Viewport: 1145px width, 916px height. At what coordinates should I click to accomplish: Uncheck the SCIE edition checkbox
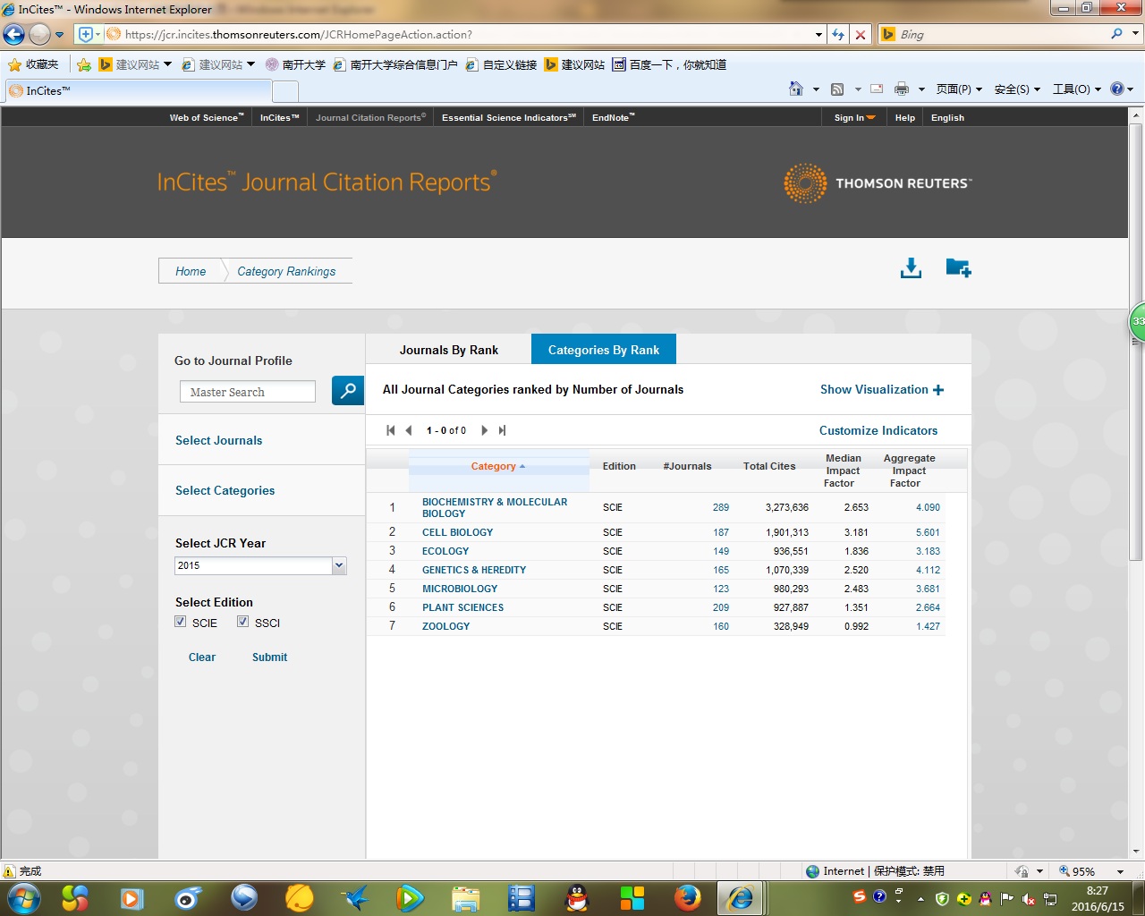point(181,622)
